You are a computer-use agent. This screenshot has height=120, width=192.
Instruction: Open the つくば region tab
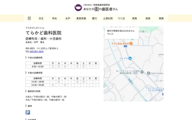(x=121, y=18)
